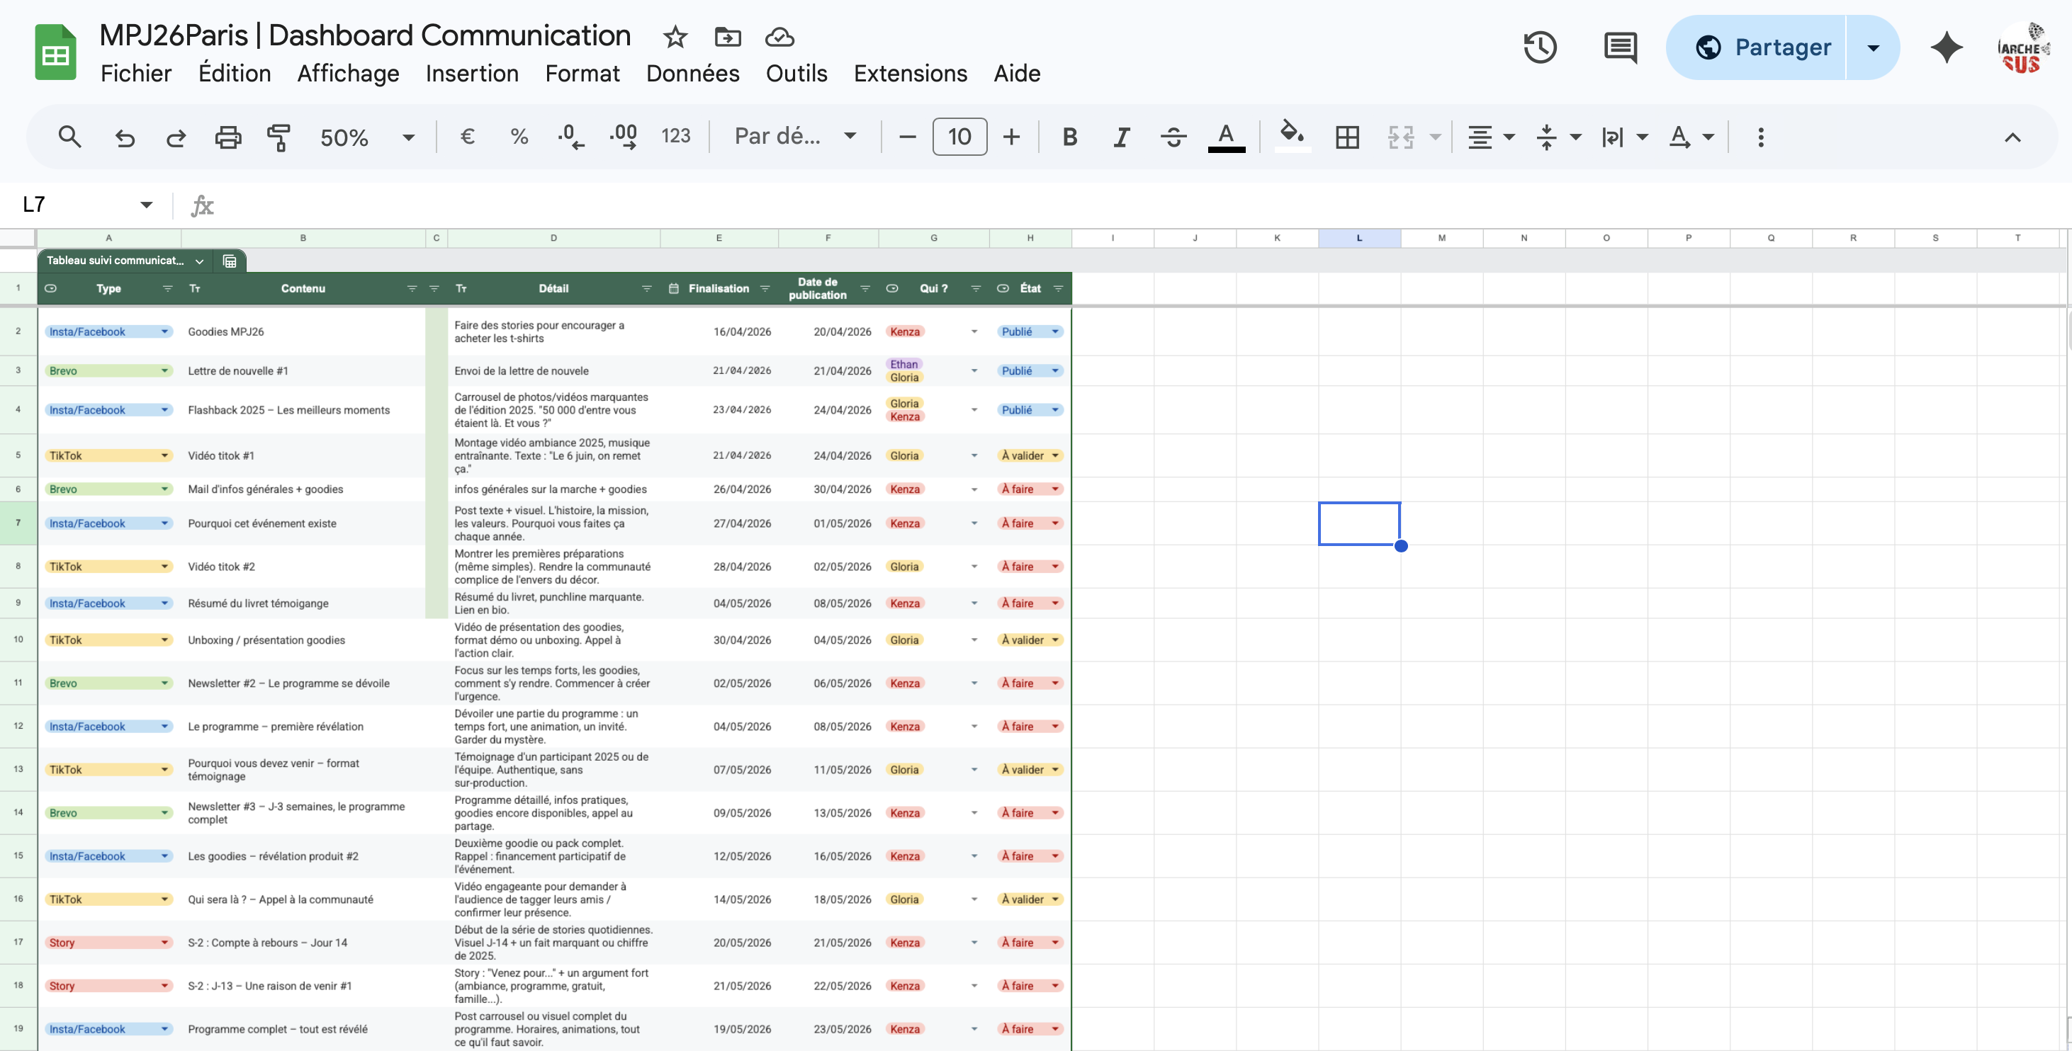2072x1051 pixels.
Task: Open the Extensions menu
Action: pyautogui.click(x=910, y=73)
